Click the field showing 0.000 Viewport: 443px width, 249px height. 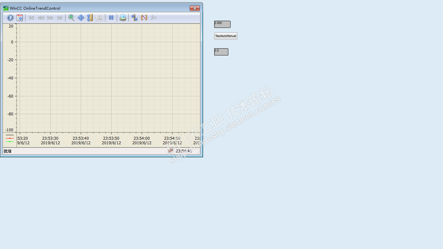click(x=222, y=24)
